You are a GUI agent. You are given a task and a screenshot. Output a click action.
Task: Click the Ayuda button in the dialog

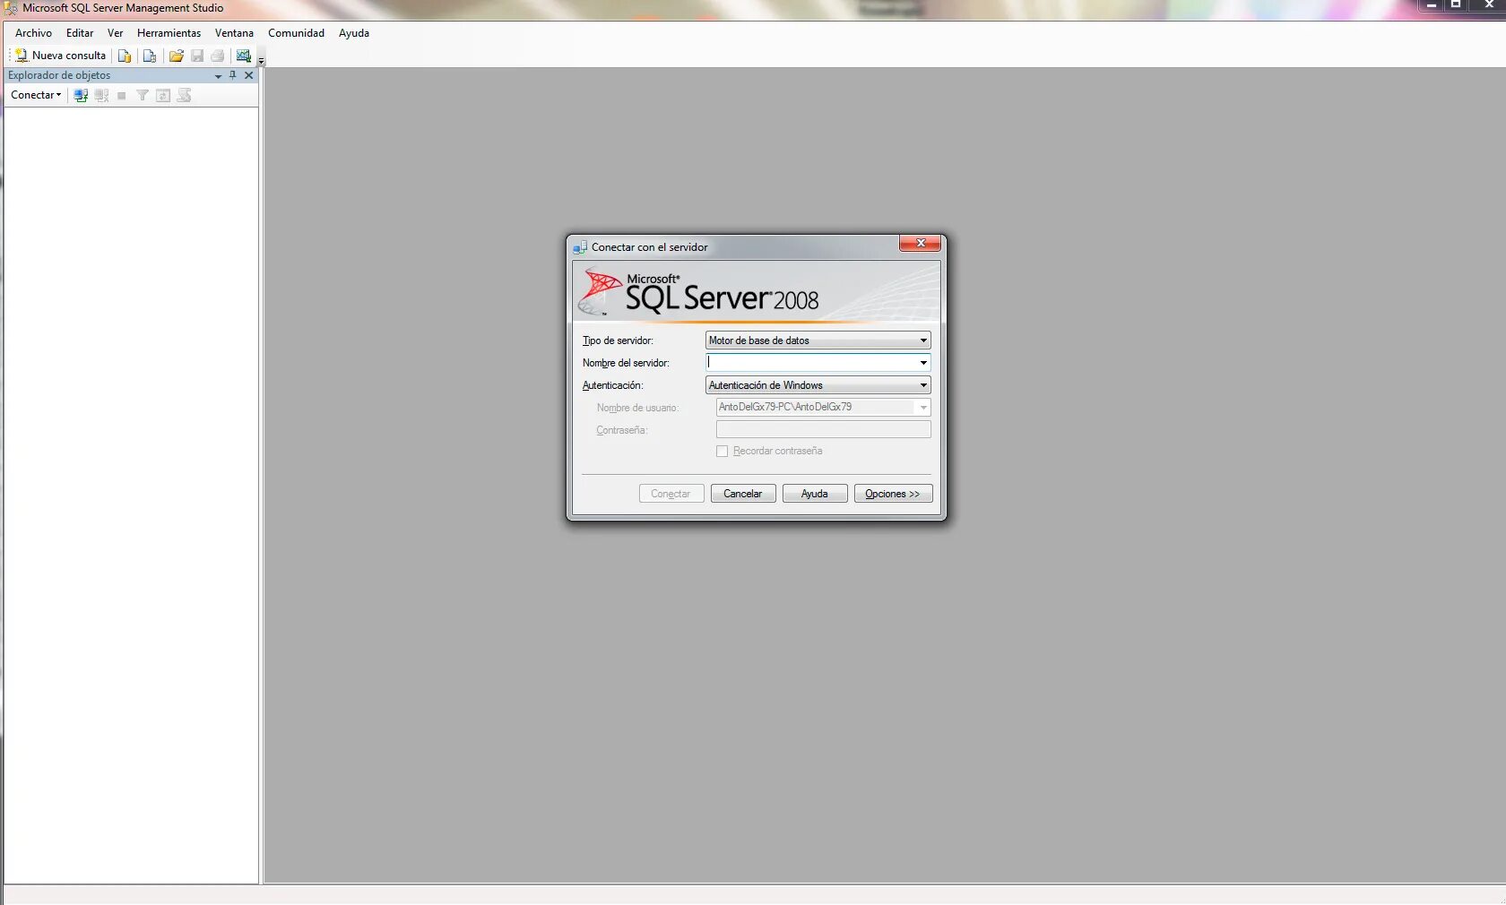tap(815, 494)
